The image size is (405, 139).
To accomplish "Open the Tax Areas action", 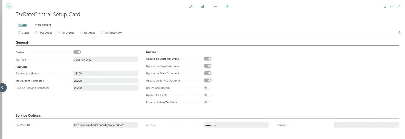I will coord(87,33).
